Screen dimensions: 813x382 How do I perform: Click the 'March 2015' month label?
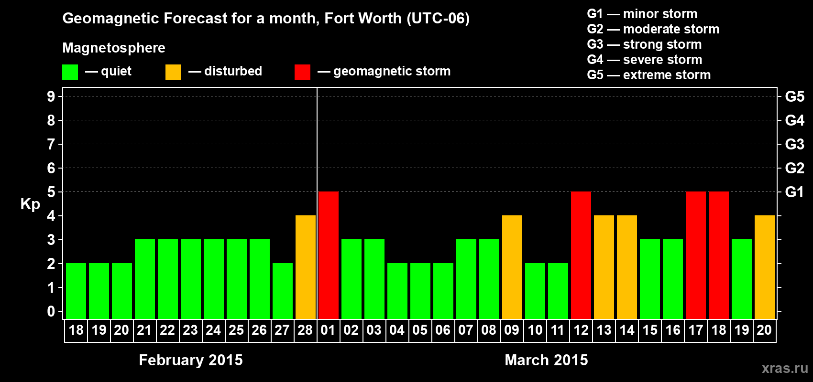[547, 360]
